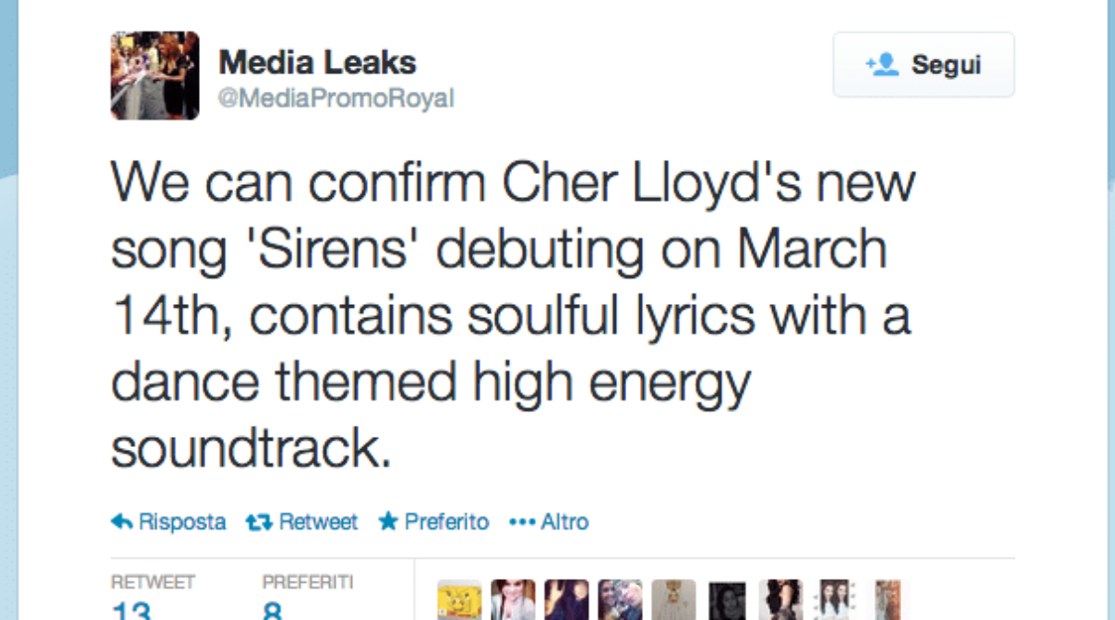1115x620 pixels.
Task: Click the sixth dark avatar in the retweeters row
Action: coord(727,600)
